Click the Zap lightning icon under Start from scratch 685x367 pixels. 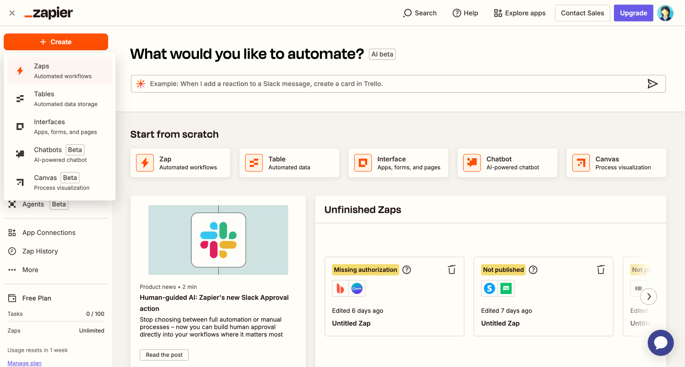click(x=145, y=163)
